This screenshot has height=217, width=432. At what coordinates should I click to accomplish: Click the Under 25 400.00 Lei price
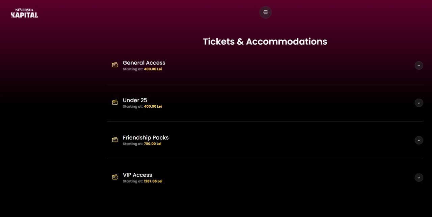[153, 107]
